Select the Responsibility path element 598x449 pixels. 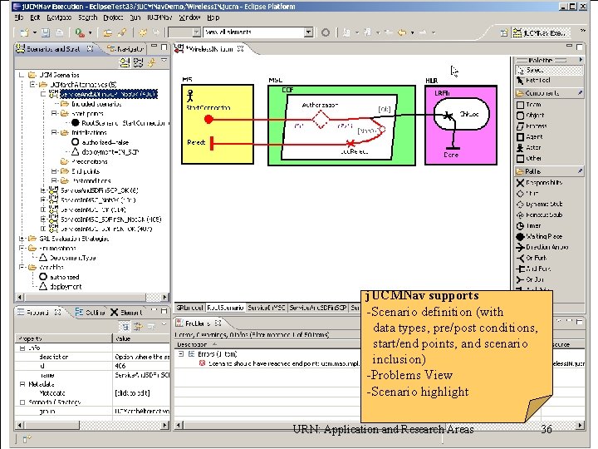(539, 182)
